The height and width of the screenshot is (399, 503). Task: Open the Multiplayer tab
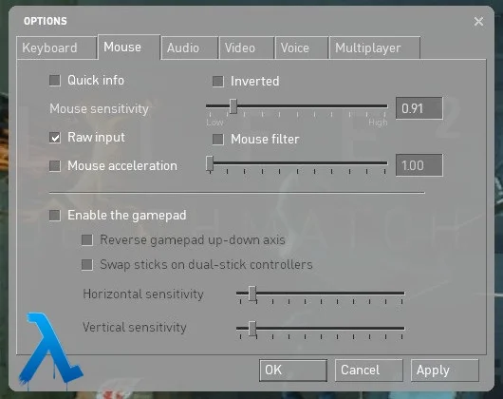point(375,47)
